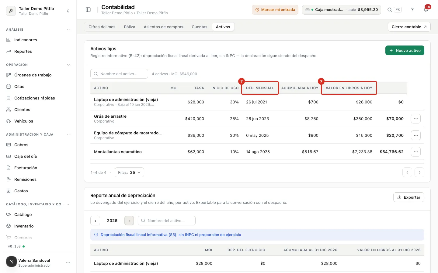Open the Caja mostrador status pill
Screen dimensions: 438x273
tap(342, 10)
